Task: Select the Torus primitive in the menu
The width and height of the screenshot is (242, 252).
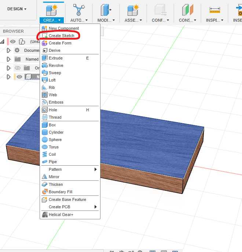Action: (54, 147)
